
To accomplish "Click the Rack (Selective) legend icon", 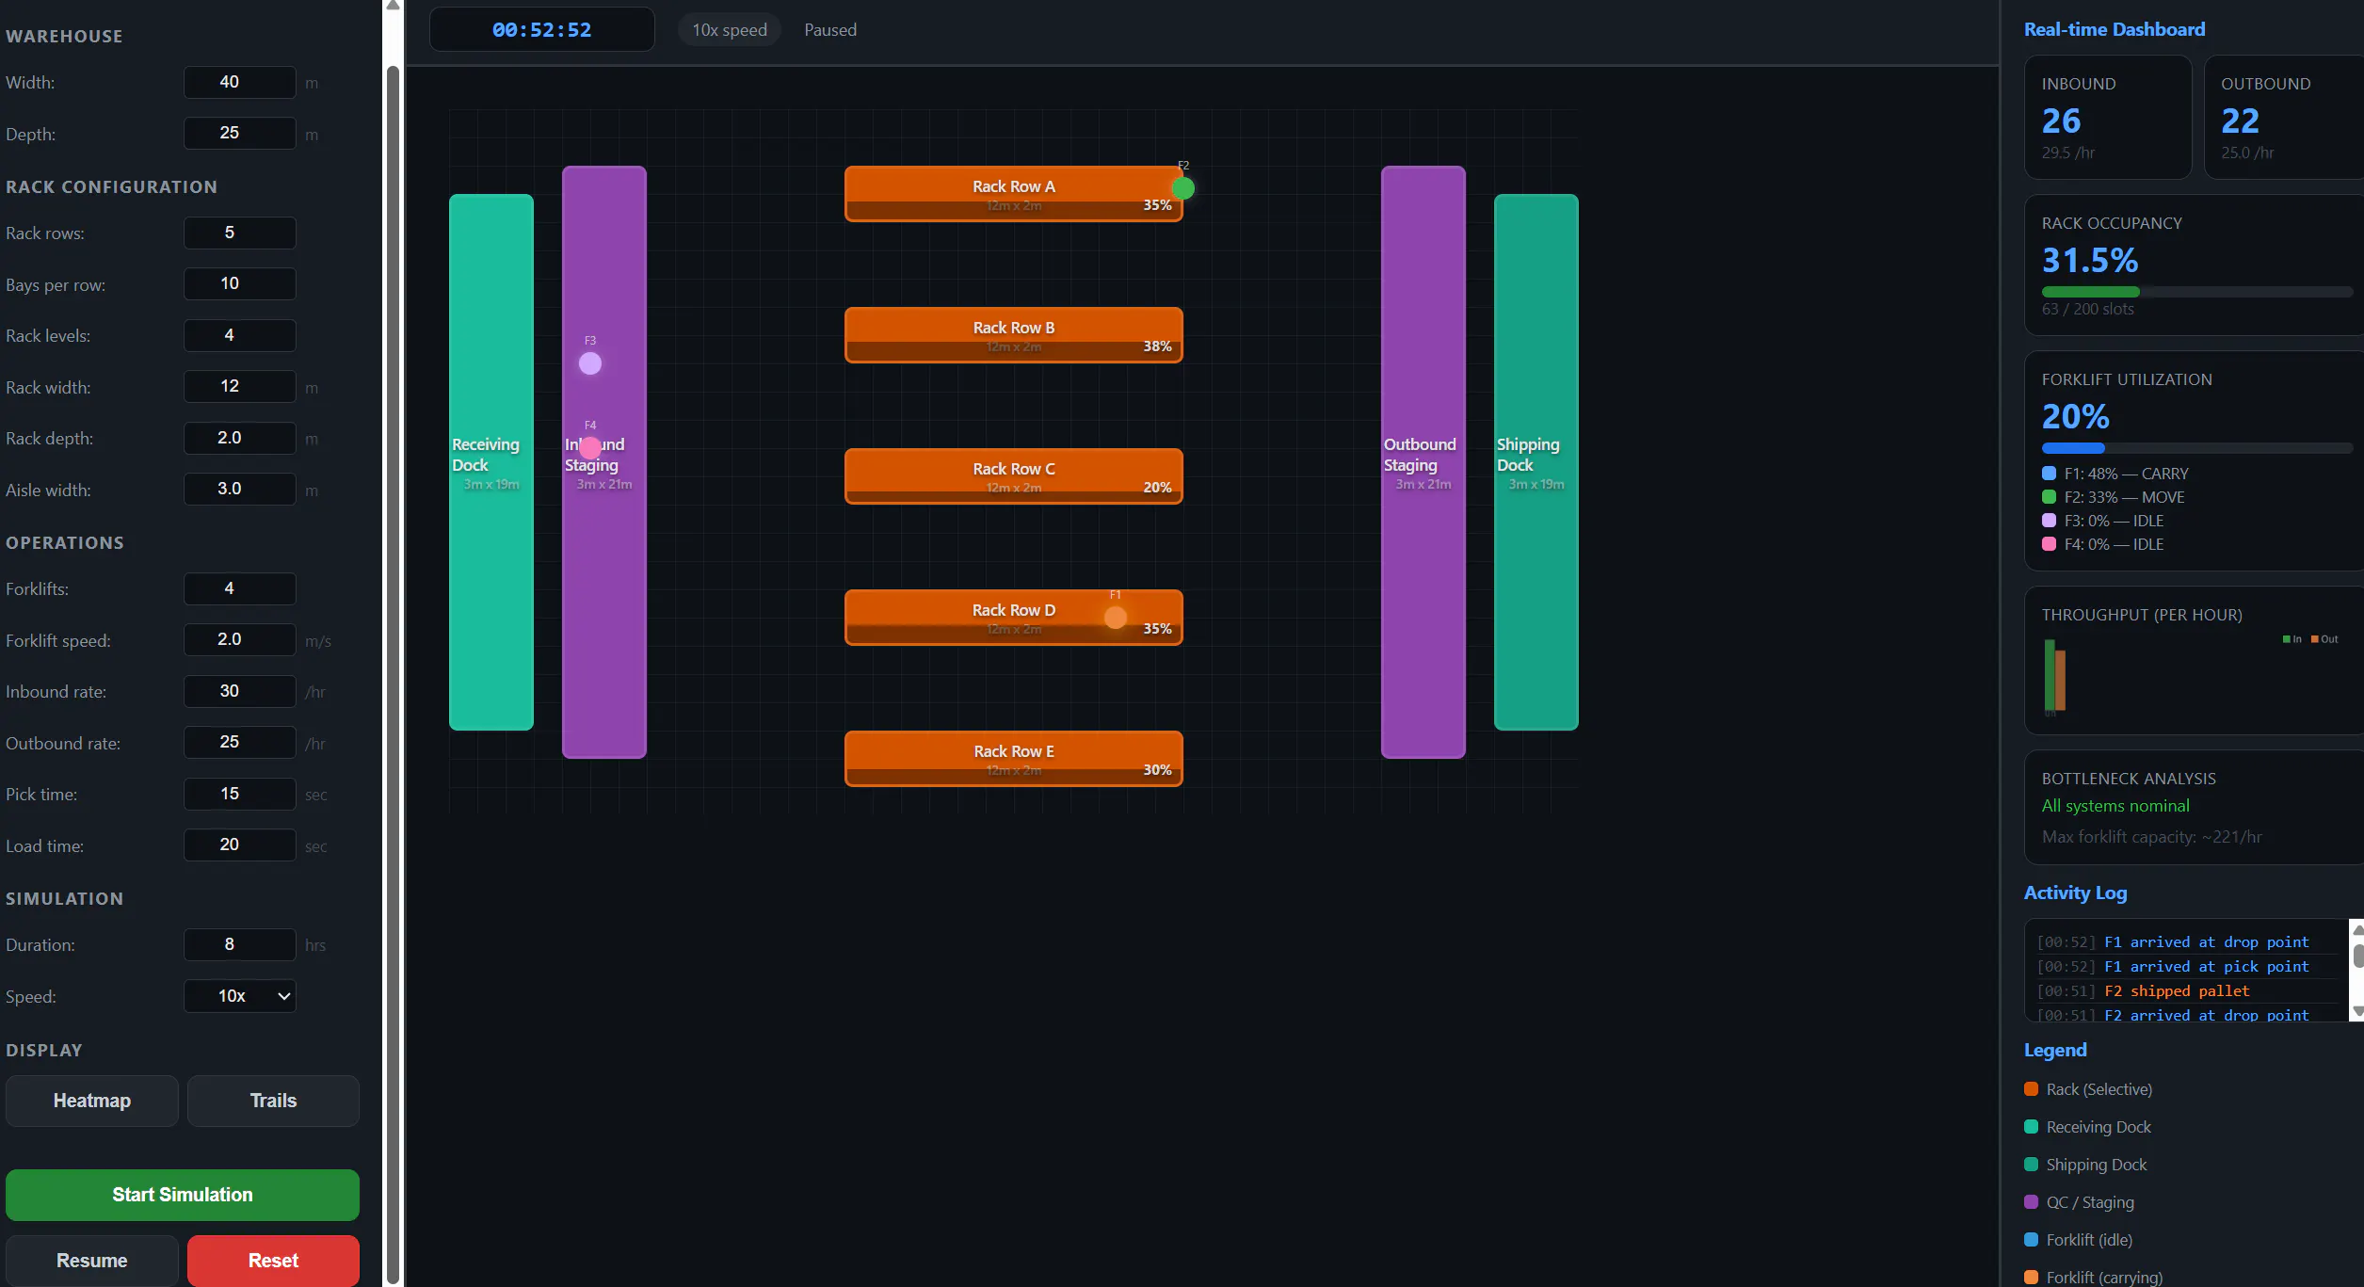I will 2032,1089.
